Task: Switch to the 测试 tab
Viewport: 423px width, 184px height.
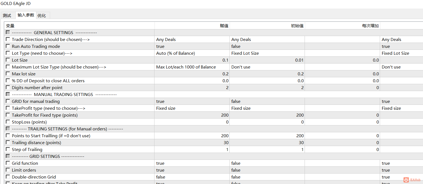Action: (x=7, y=16)
